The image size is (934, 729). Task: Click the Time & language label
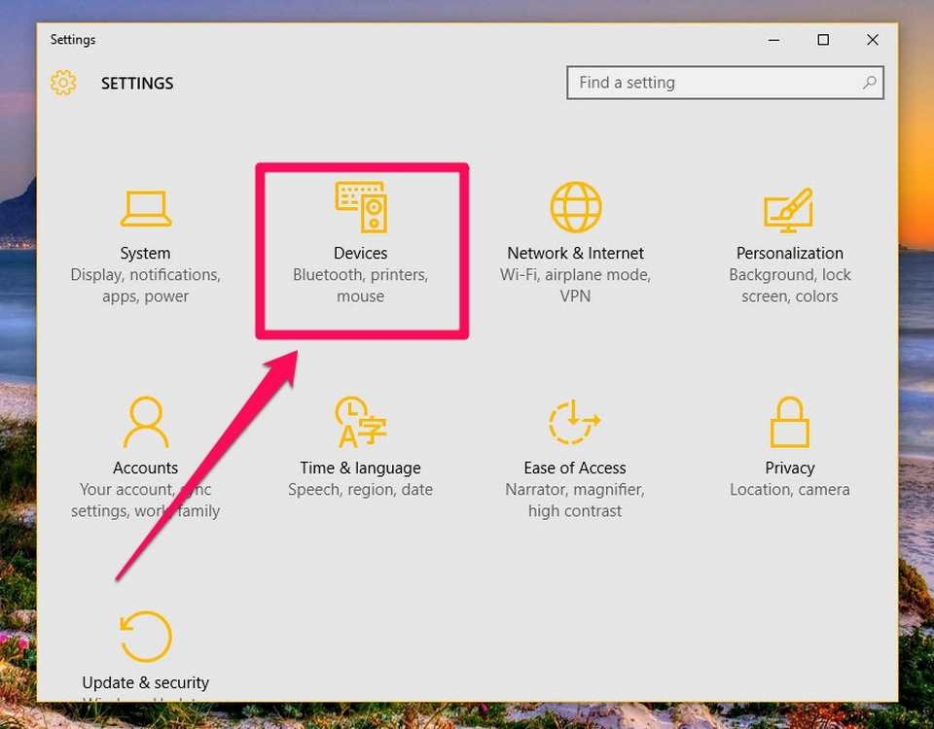click(360, 468)
